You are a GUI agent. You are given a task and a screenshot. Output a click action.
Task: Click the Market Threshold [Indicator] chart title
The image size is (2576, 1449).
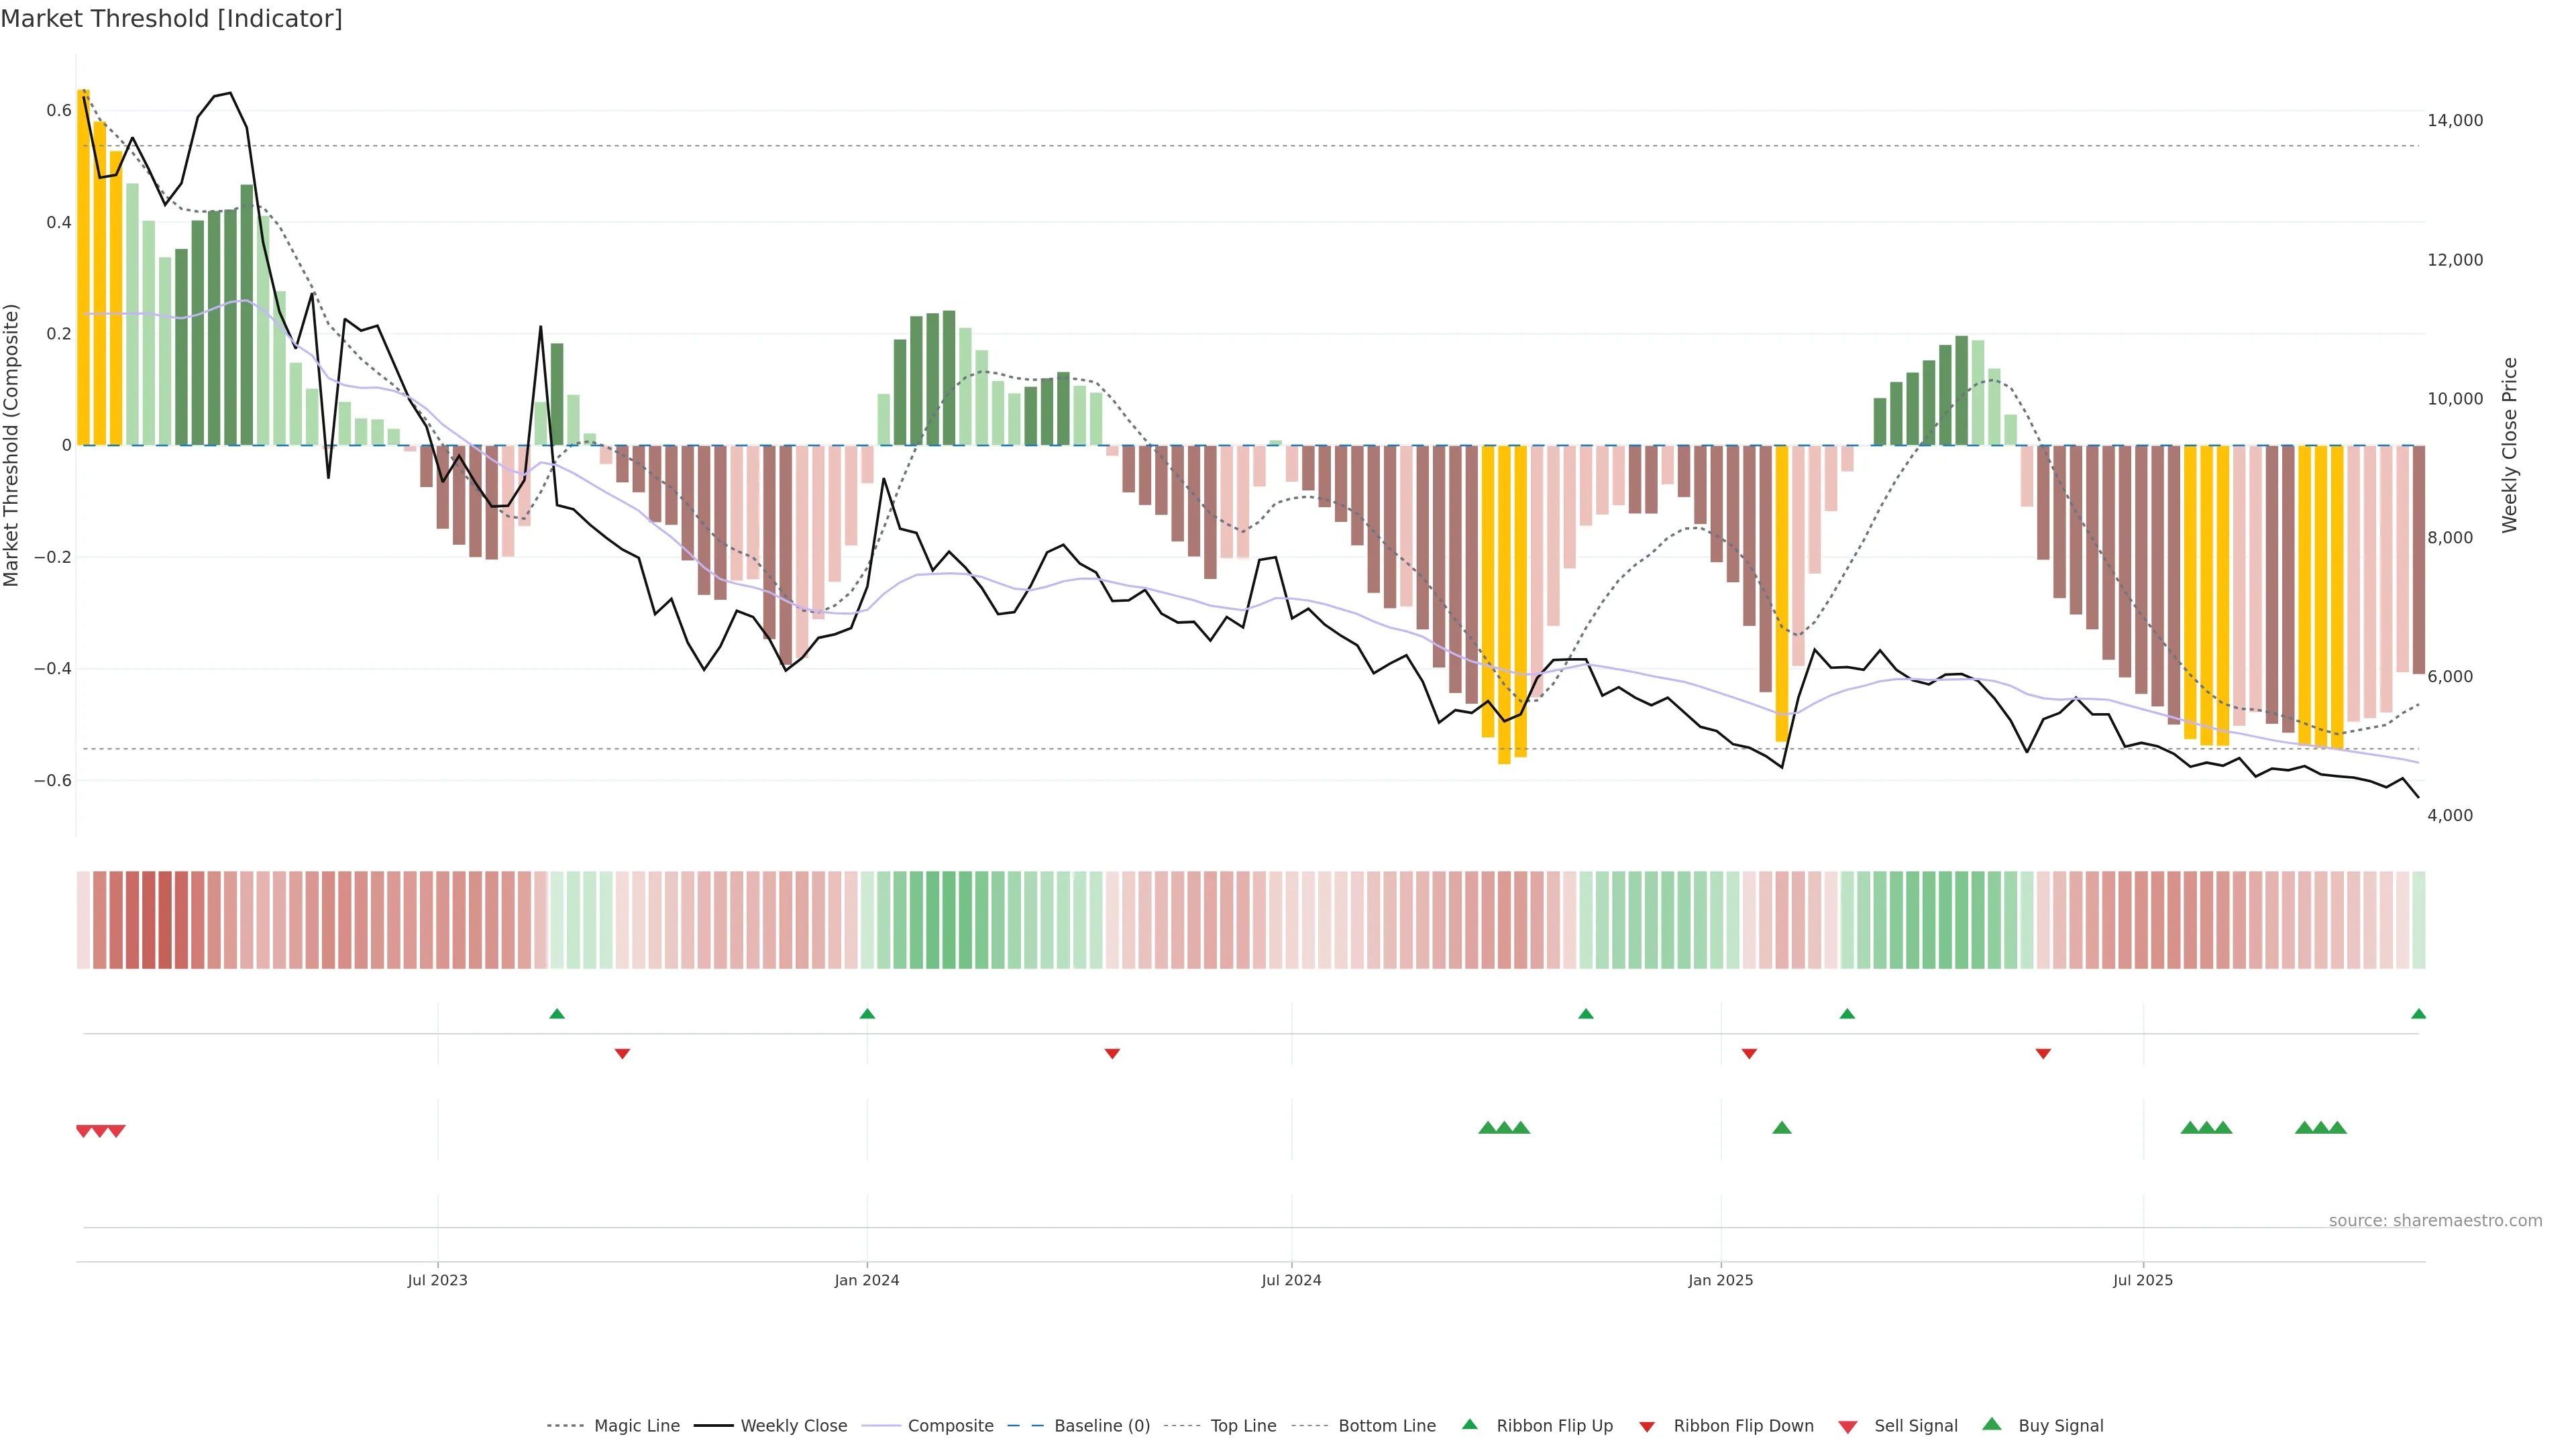[x=171, y=19]
